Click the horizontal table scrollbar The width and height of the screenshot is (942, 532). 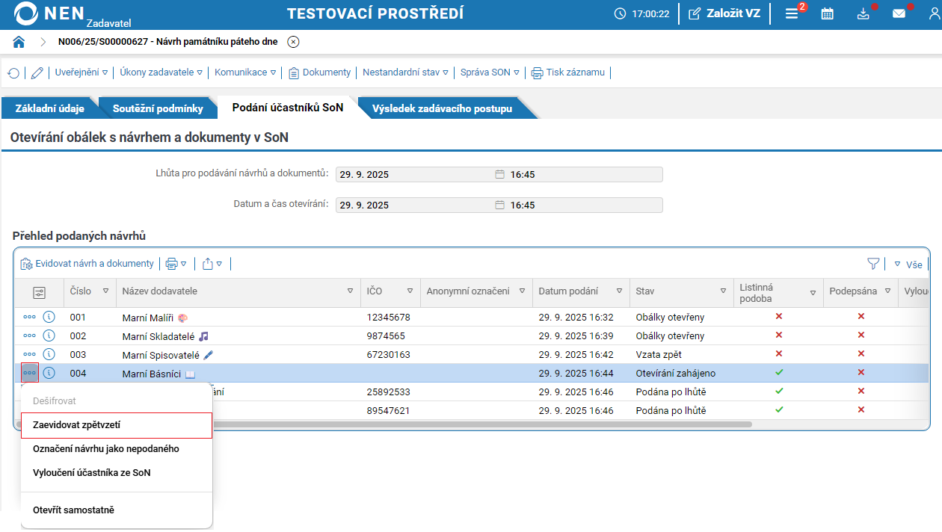click(478, 424)
